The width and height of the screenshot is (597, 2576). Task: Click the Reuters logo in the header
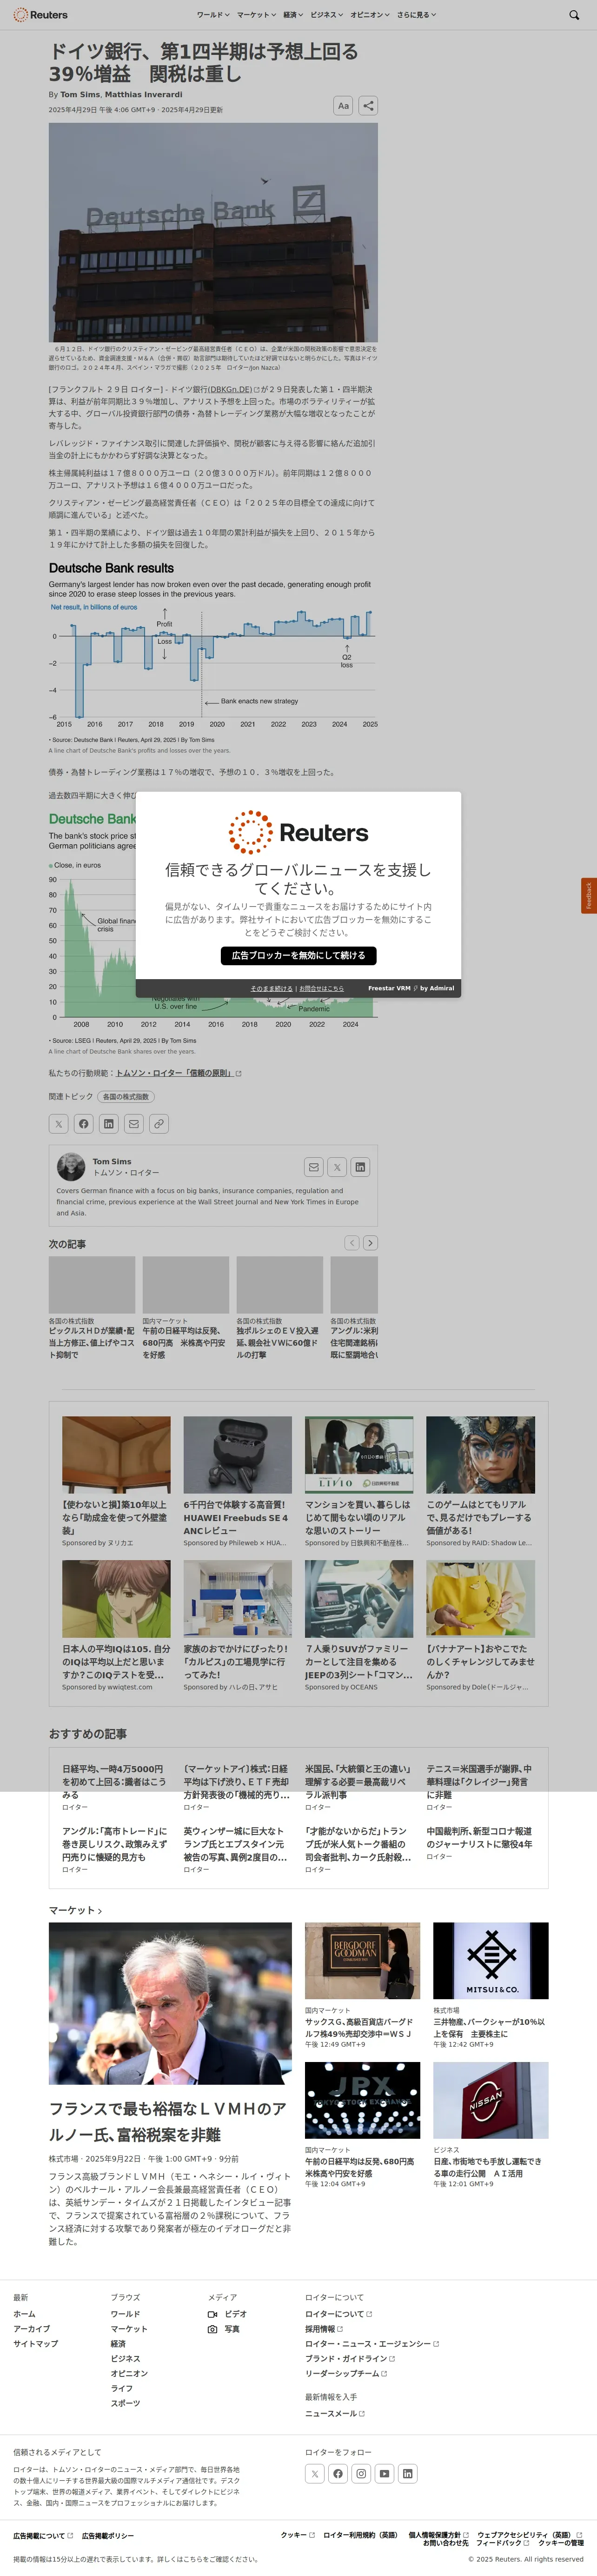click(x=40, y=15)
